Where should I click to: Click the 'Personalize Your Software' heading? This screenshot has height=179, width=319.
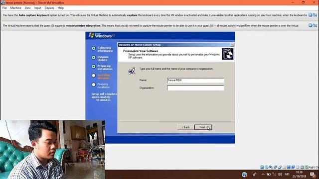[x=141, y=51]
